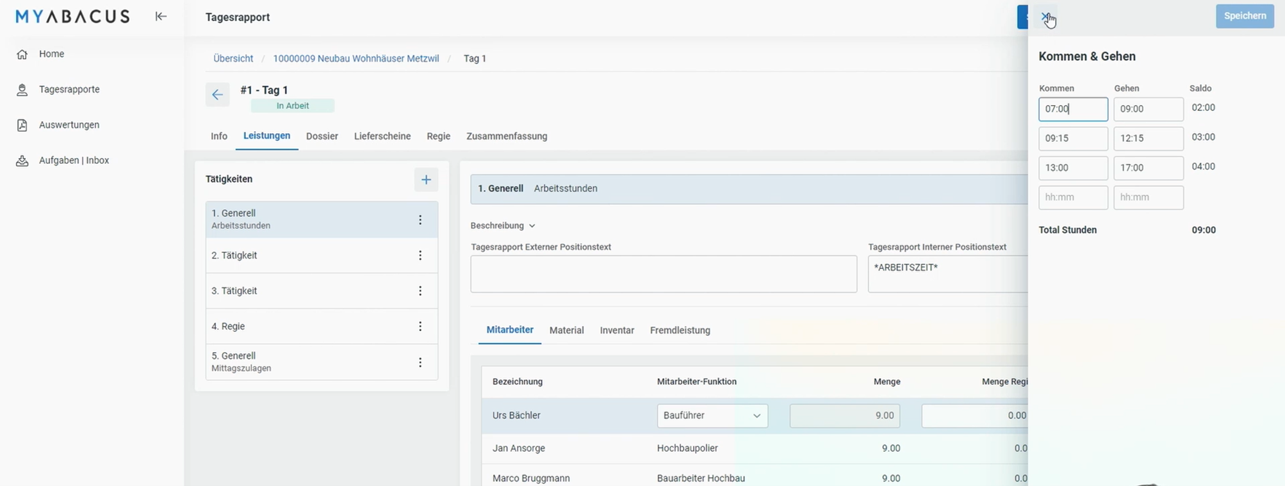Switch to the Material tab

567,330
